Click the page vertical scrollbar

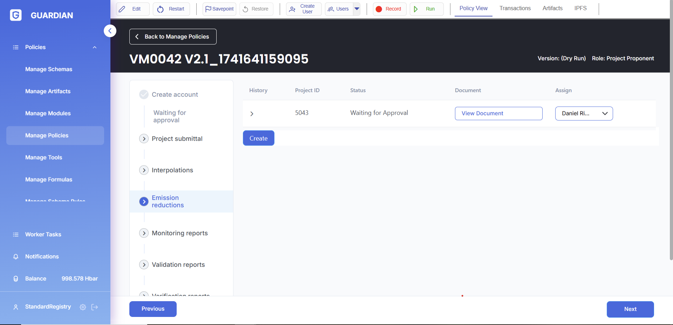(671, 140)
